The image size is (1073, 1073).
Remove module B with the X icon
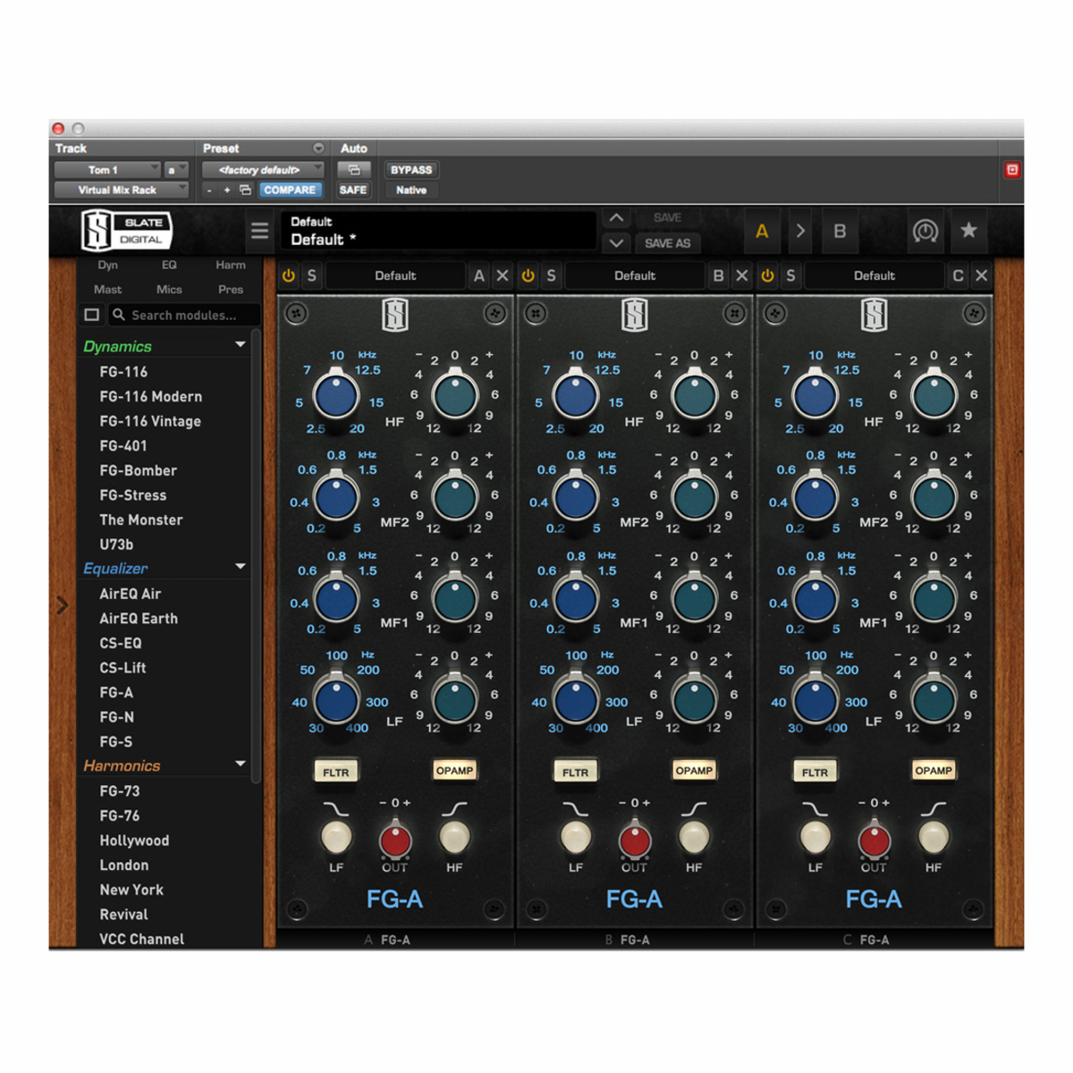[x=742, y=275]
